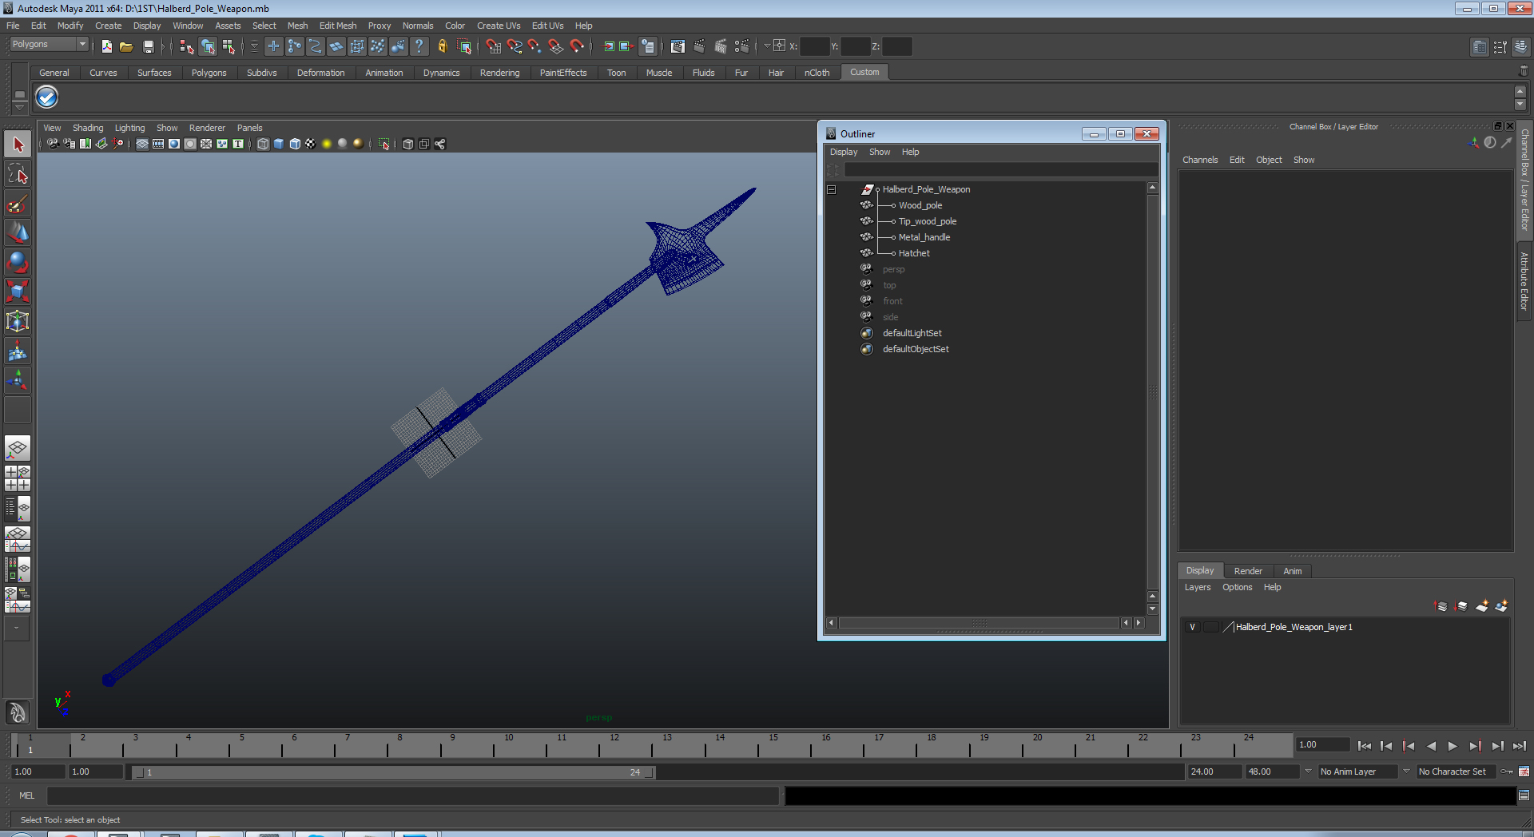Open the No Anim Layer dropdown
Viewport: 1534px width, 837px height.
coord(1357,772)
